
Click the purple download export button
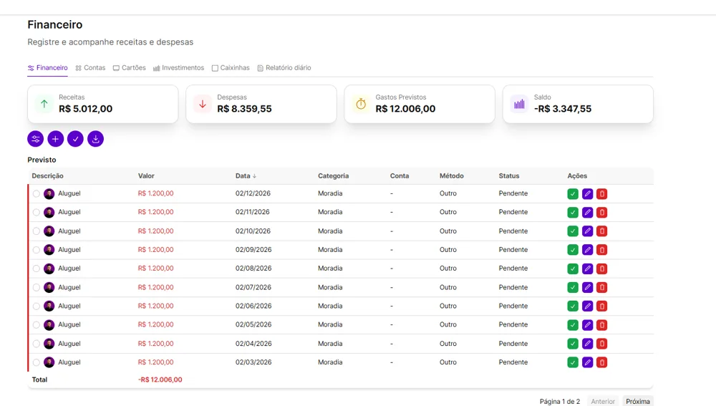click(x=95, y=139)
